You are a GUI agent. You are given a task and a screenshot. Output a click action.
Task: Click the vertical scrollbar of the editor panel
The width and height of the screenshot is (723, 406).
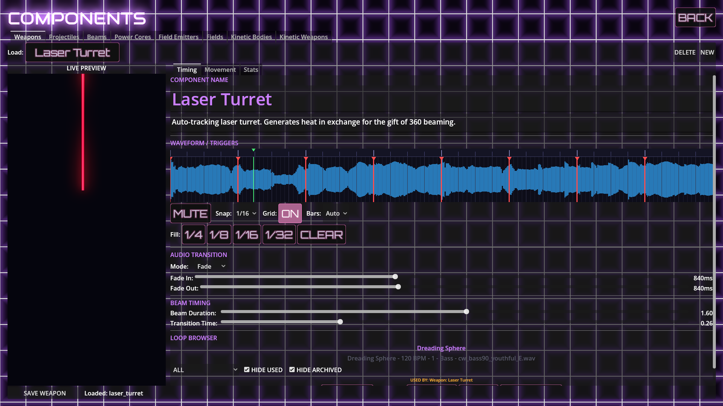click(714, 222)
